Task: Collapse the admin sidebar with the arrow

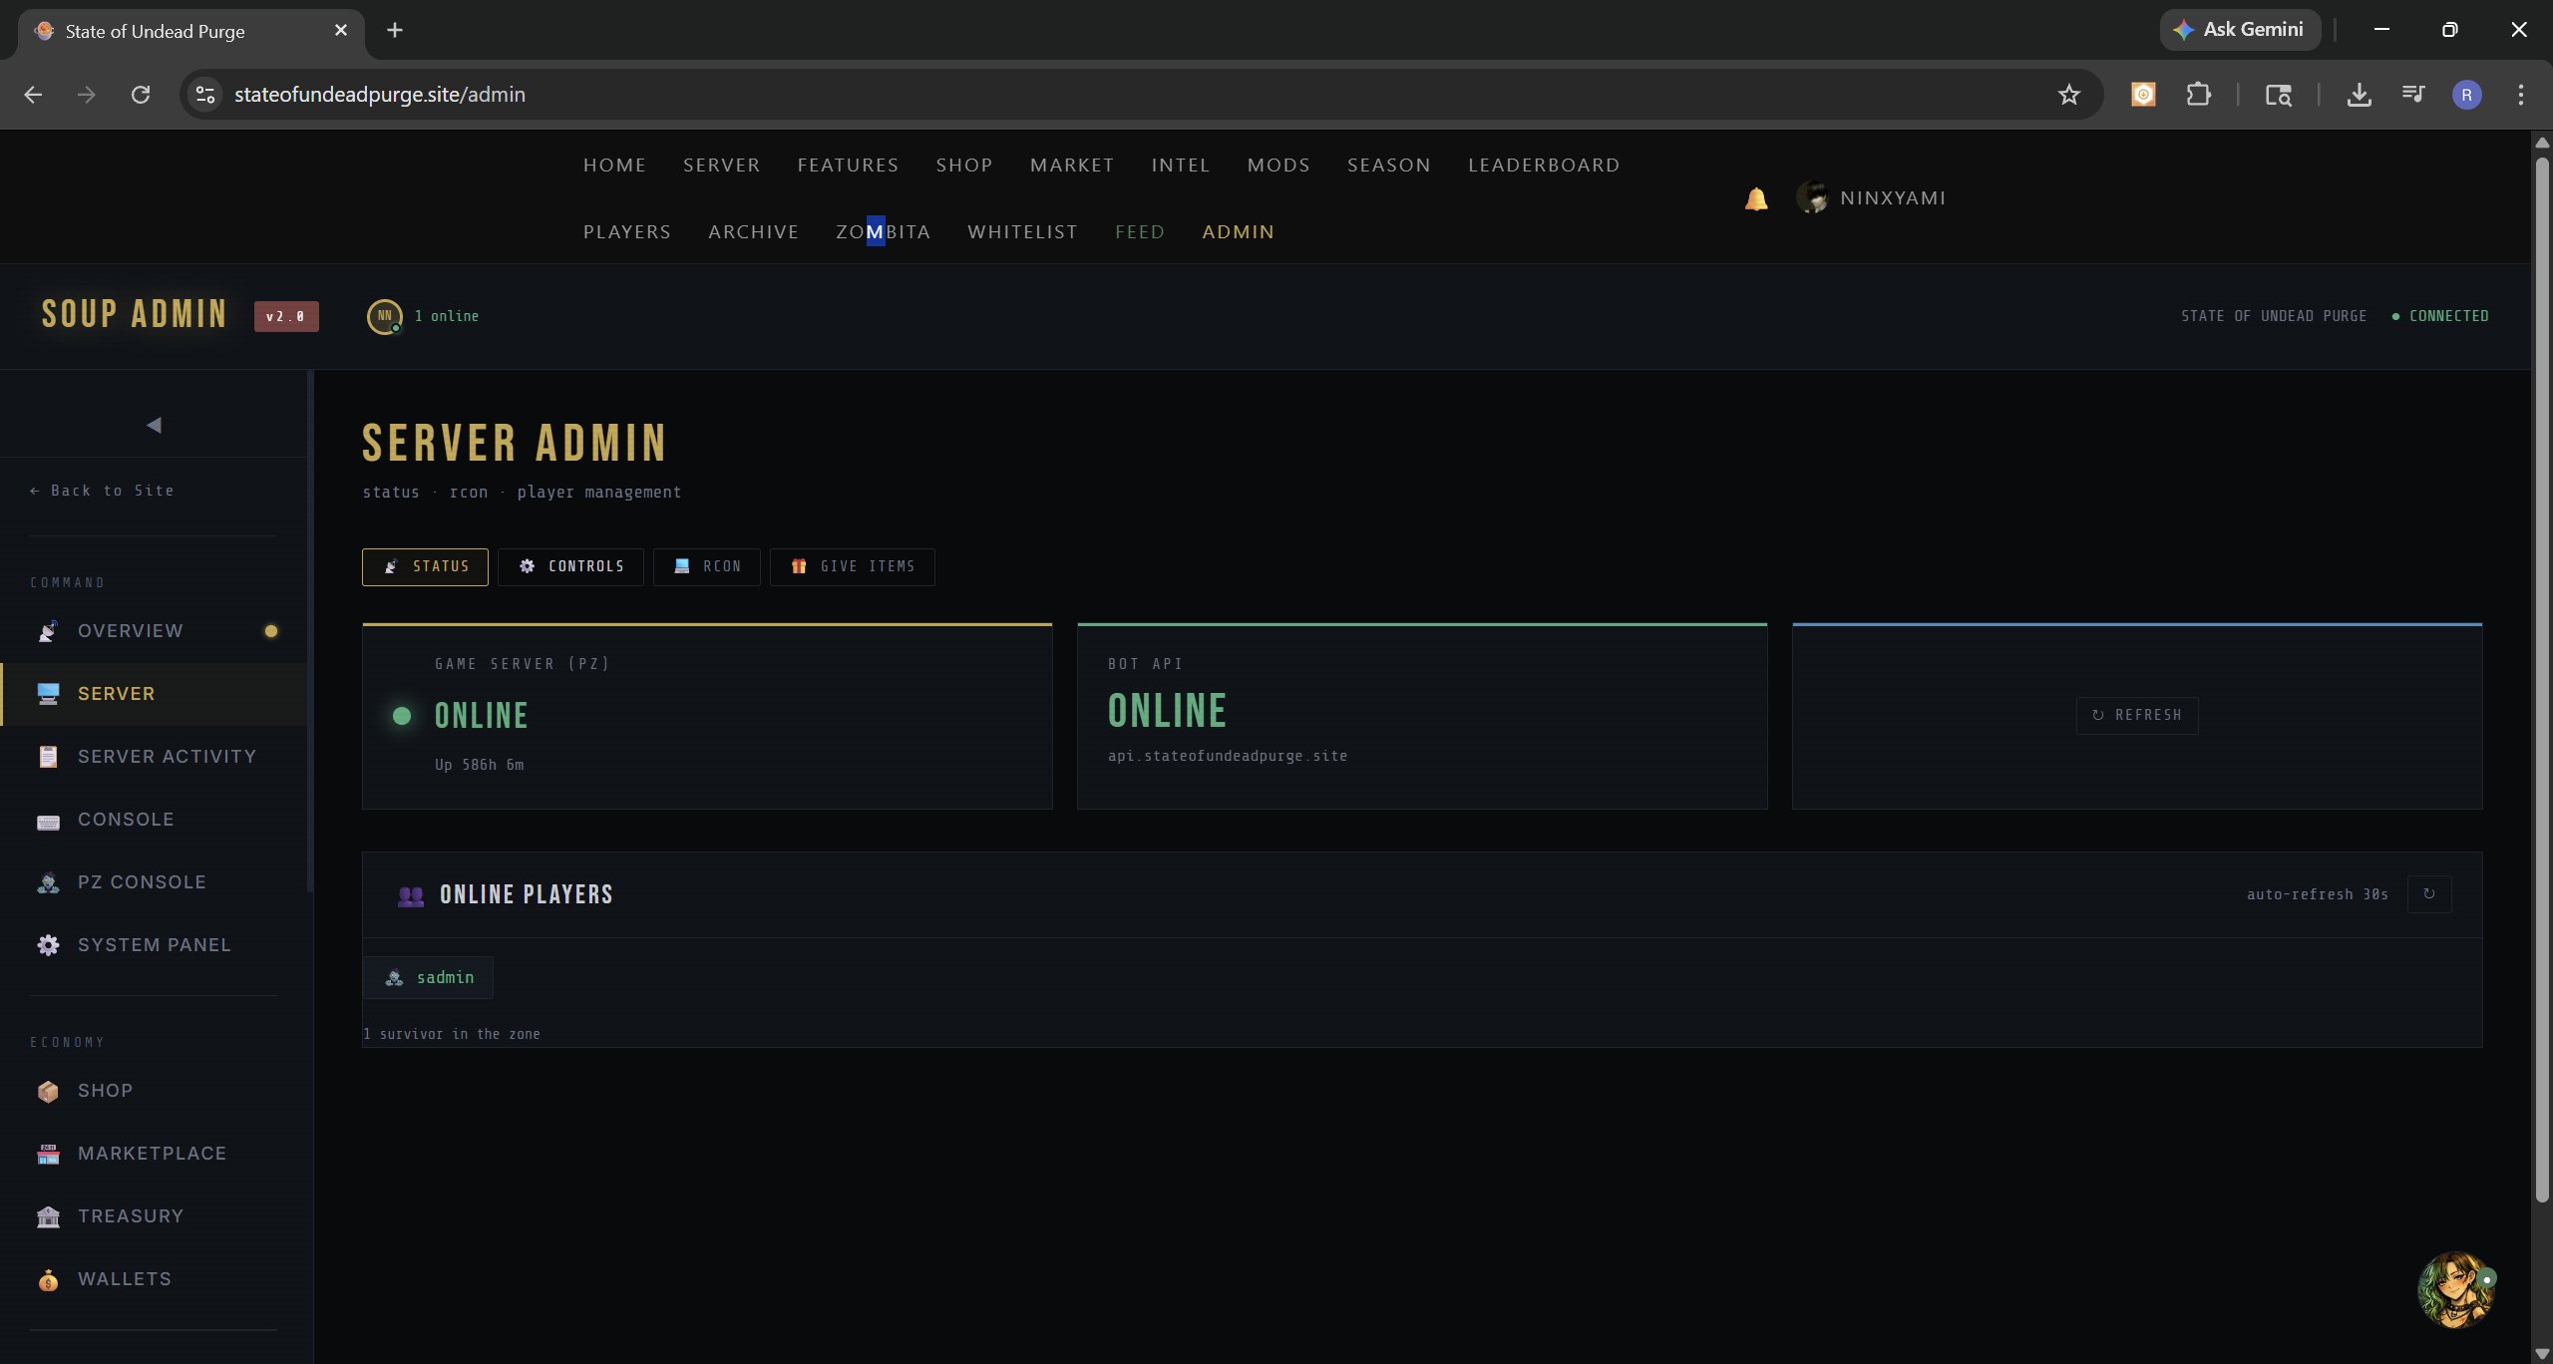Action: 154,425
